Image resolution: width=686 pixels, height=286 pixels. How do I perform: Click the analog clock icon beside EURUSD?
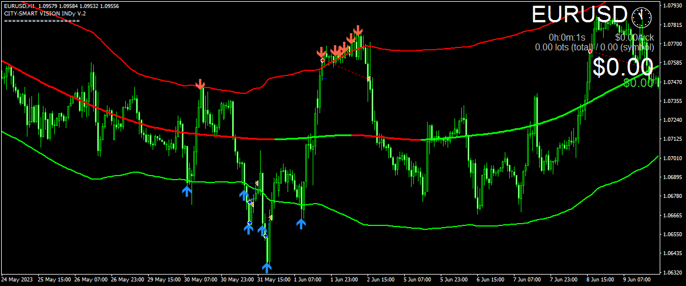642,17
